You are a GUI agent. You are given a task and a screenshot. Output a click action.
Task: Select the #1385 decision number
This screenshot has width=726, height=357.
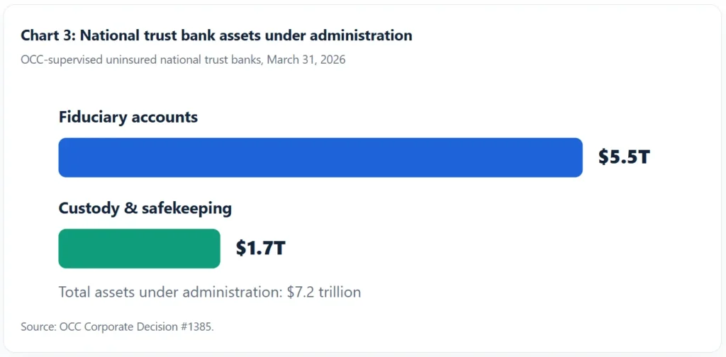click(194, 327)
